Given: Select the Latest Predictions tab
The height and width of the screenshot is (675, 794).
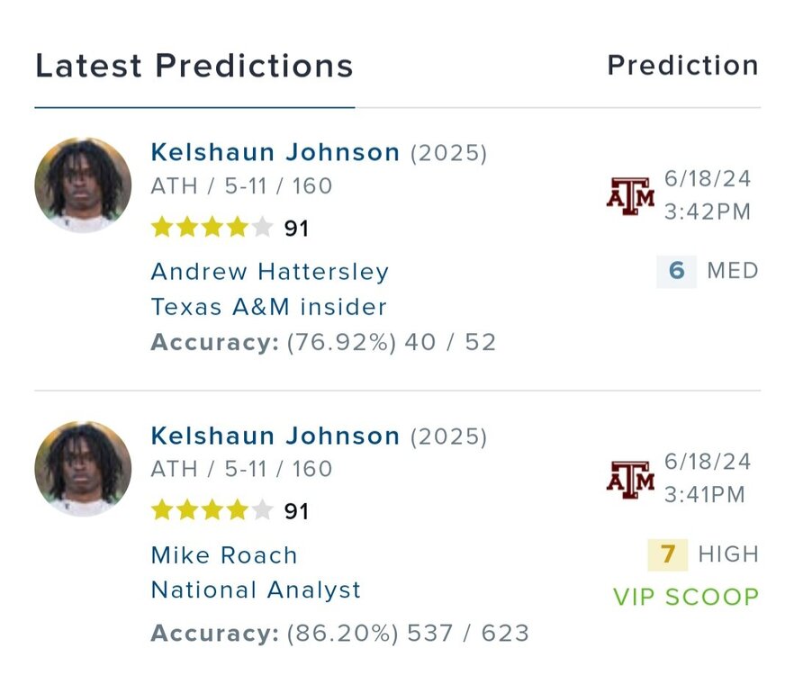Looking at the screenshot, I should (x=194, y=66).
